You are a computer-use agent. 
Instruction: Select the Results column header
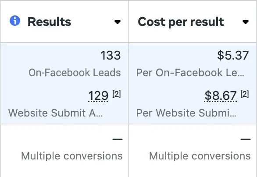49,21
